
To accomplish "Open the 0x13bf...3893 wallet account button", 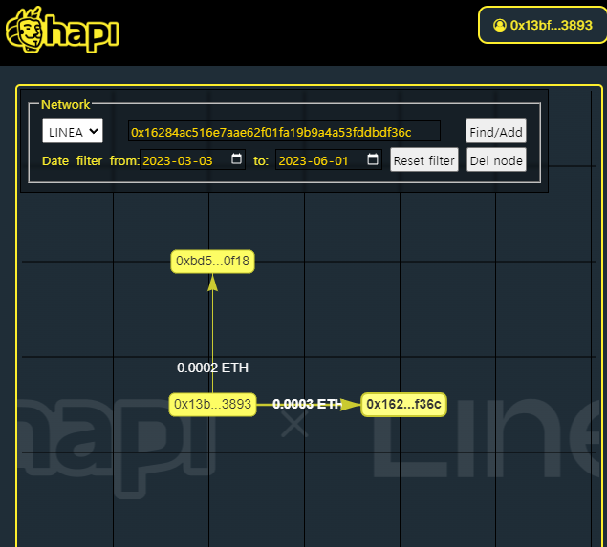I will click(543, 25).
